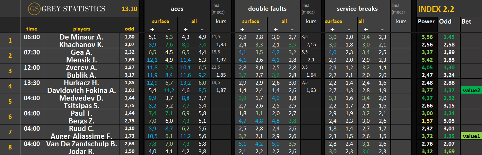
Task: Click the time column header
Action: coord(31,29)
